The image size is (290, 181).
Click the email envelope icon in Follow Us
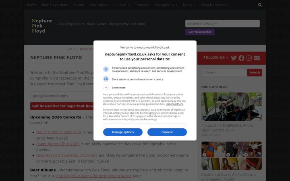(x=257, y=58)
